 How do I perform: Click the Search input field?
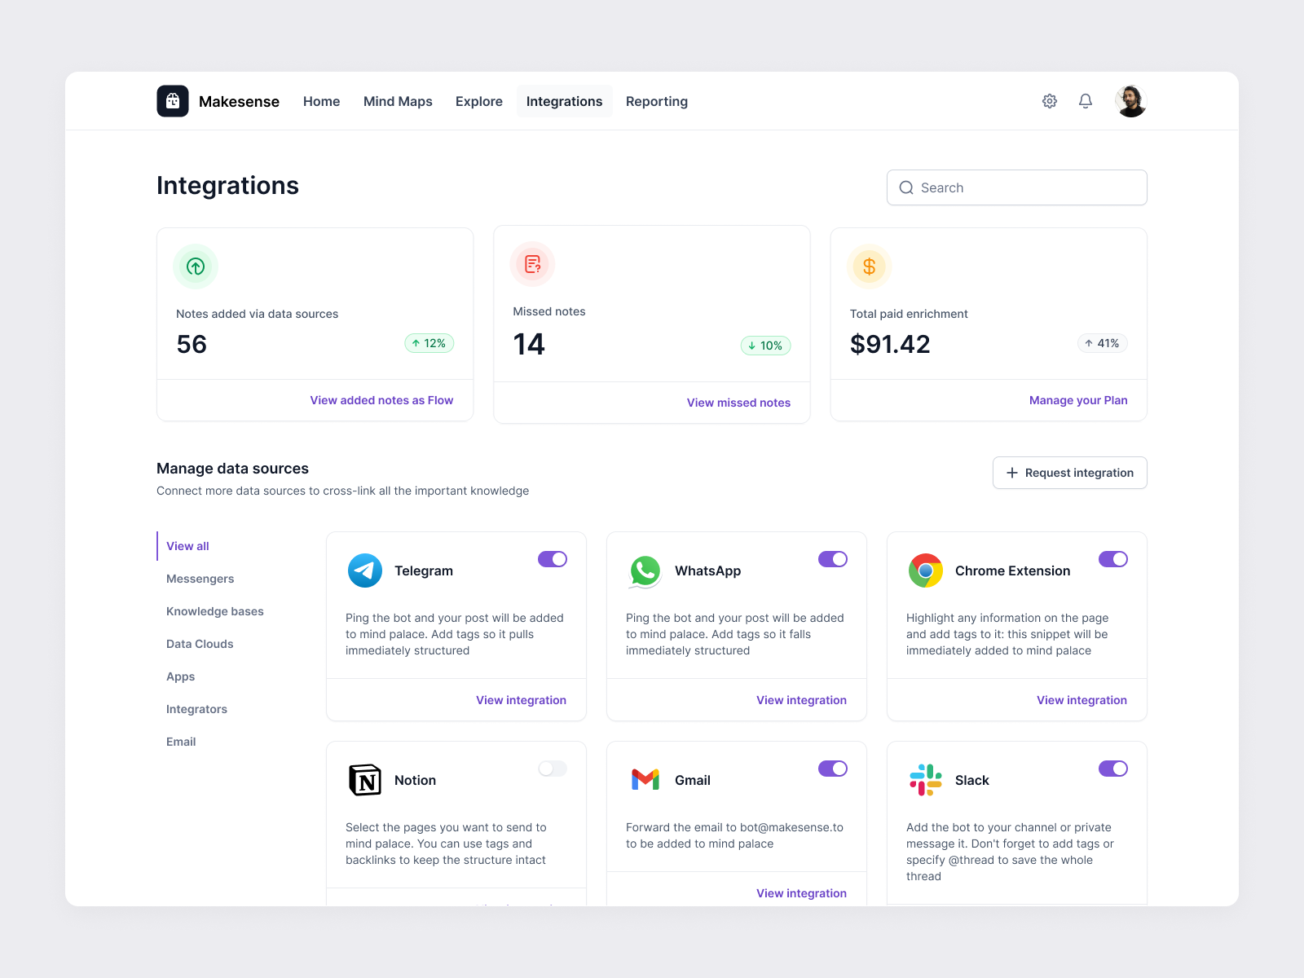pos(1016,187)
